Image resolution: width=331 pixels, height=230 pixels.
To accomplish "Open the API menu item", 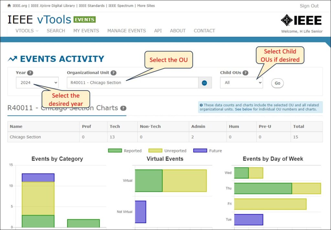I will (158, 31).
